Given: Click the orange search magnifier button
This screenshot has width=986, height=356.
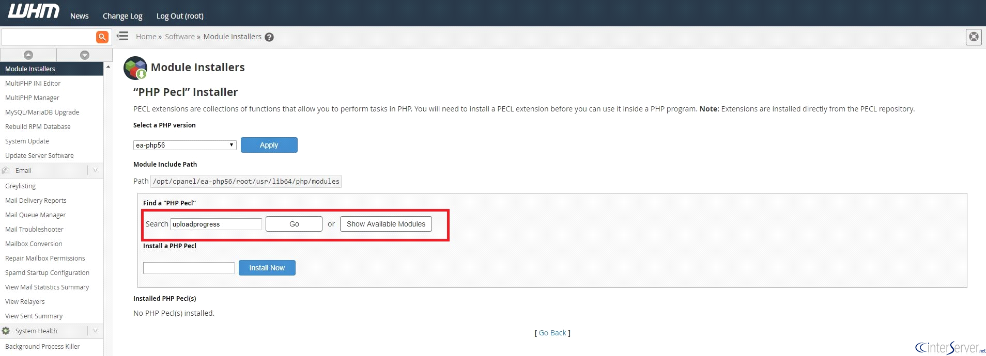Looking at the screenshot, I should 102,37.
